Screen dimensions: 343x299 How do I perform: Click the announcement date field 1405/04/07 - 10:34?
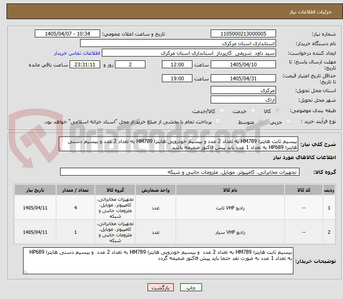pyautogui.click(x=67, y=33)
